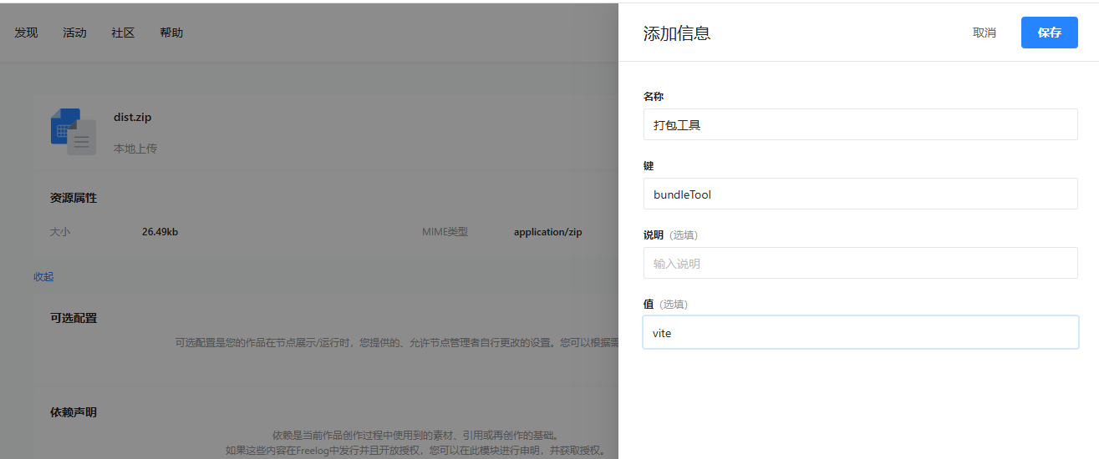
Task: Select the MIME类型 label
Action: (x=445, y=232)
